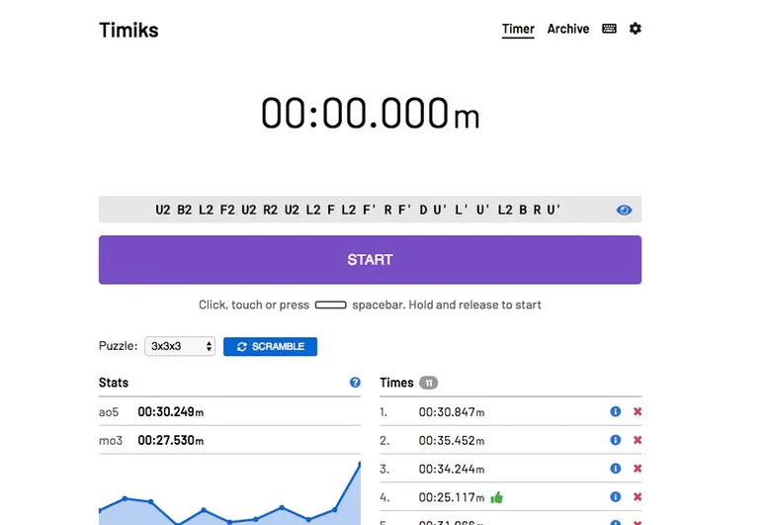Delete solve 1 with red X
This screenshot has width=770, height=525.
coord(638,411)
